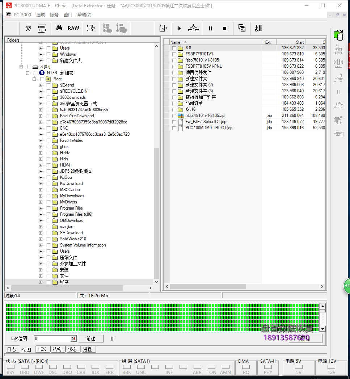The height and width of the screenshot is (379, 350).
Task: Switch to the 状态 tab
Action: pos(72,349)
